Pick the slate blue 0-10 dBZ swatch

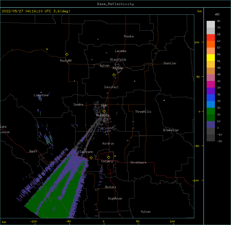211,125
